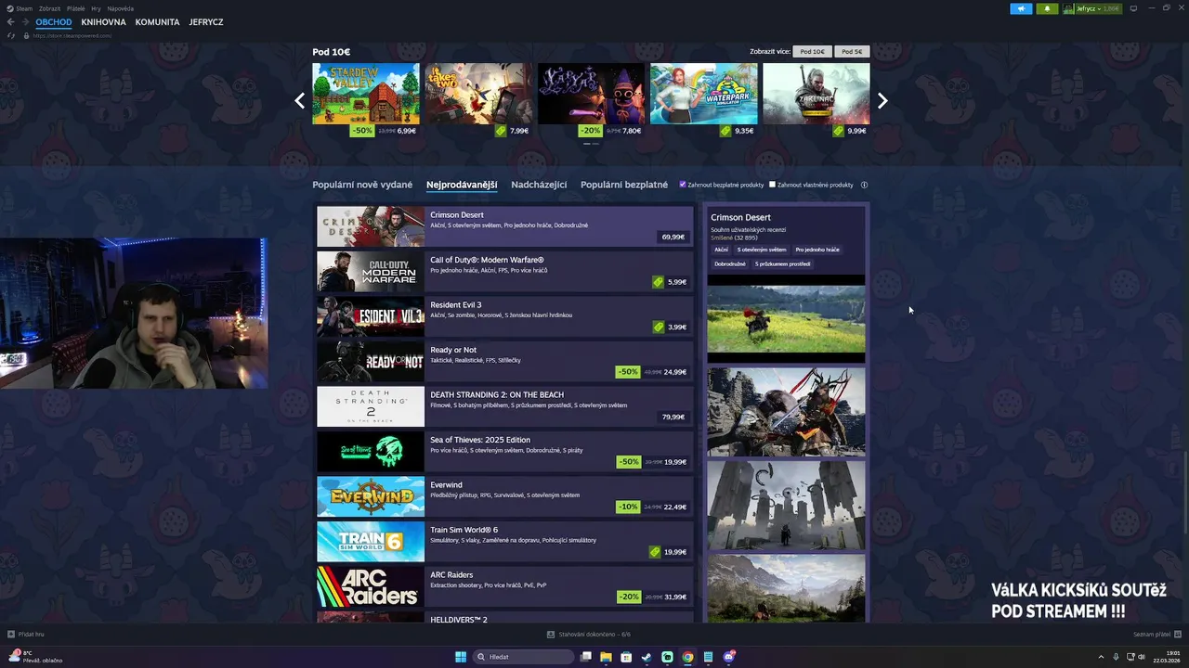Click the Pod 5€ button
The image size is (1189, 668).
coord(852,52)
